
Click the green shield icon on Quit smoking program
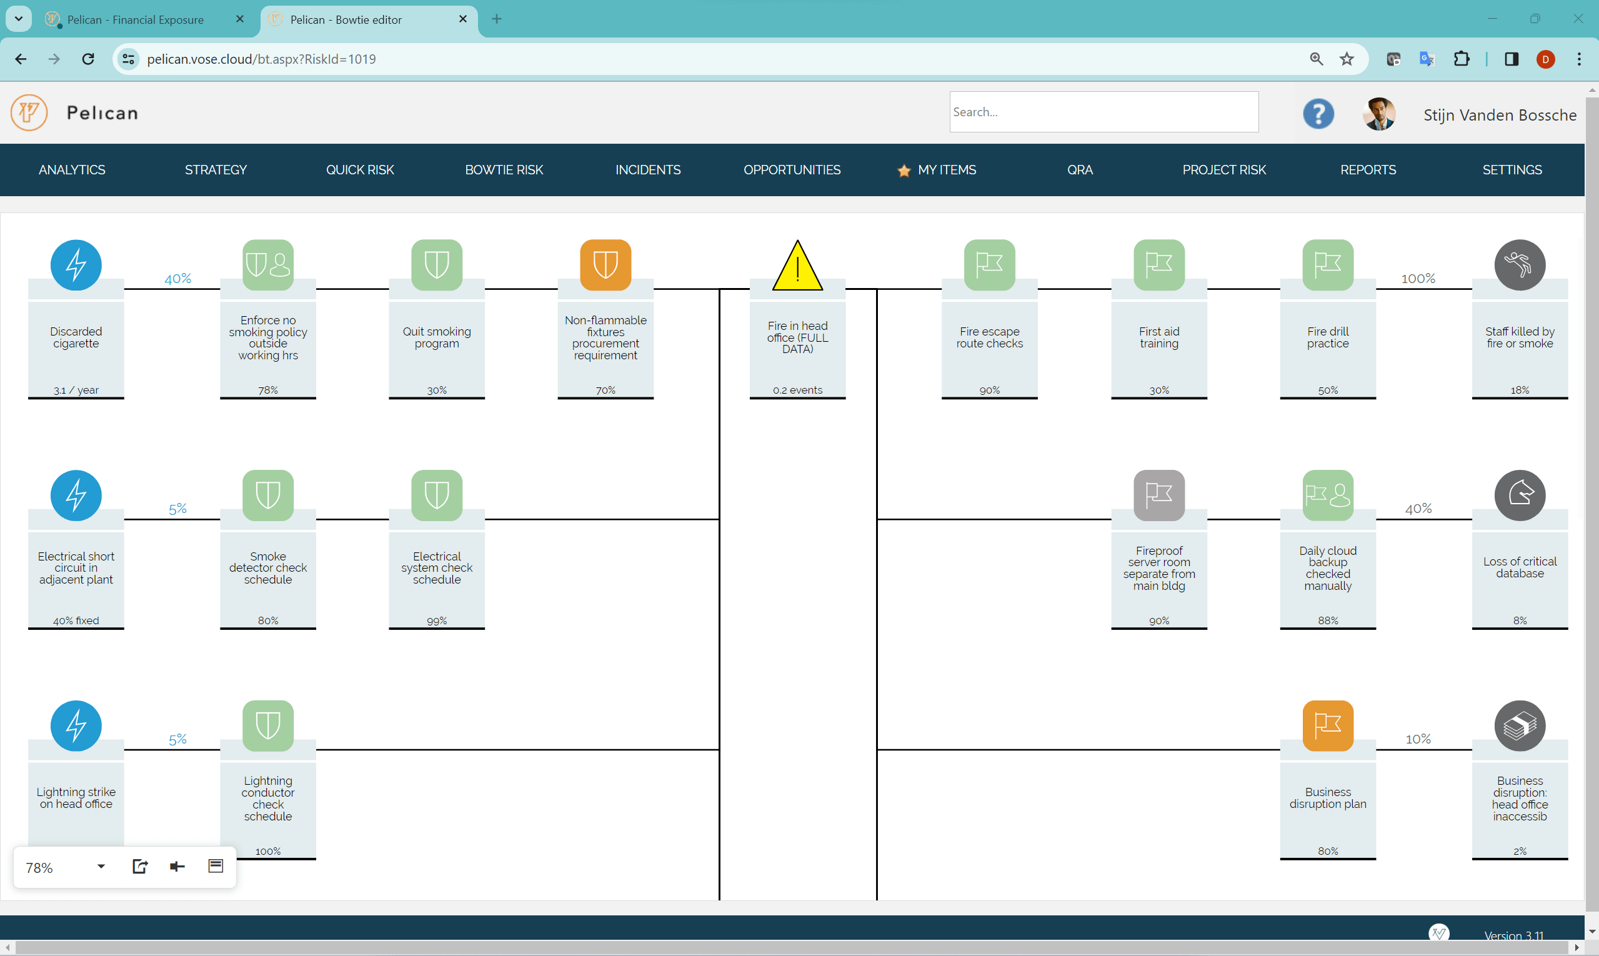pos(436,265)
